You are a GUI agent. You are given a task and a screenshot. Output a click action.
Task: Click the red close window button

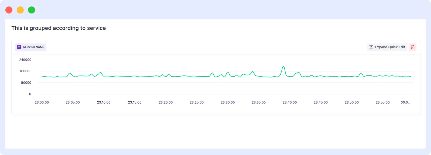tap(9, 10)
